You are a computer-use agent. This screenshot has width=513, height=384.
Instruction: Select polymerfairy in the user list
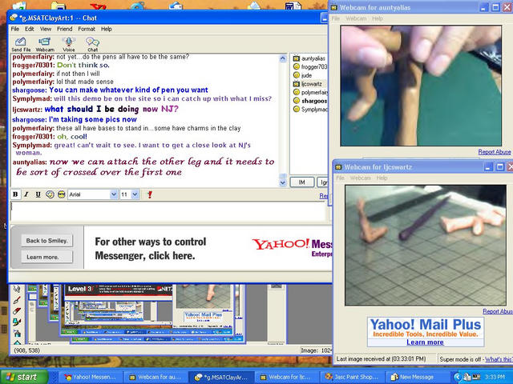[310, 93]
